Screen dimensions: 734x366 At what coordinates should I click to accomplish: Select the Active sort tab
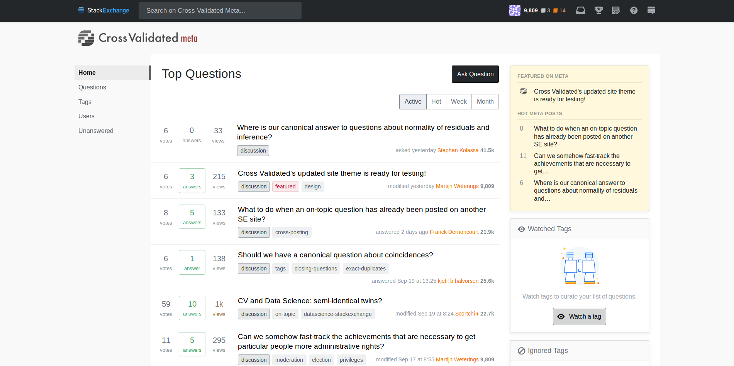(413, 102)
